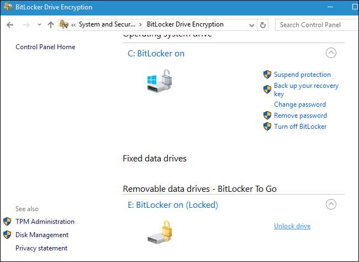Open Disk Management from See also
The image size is (359, 262).
click(42, 235)
